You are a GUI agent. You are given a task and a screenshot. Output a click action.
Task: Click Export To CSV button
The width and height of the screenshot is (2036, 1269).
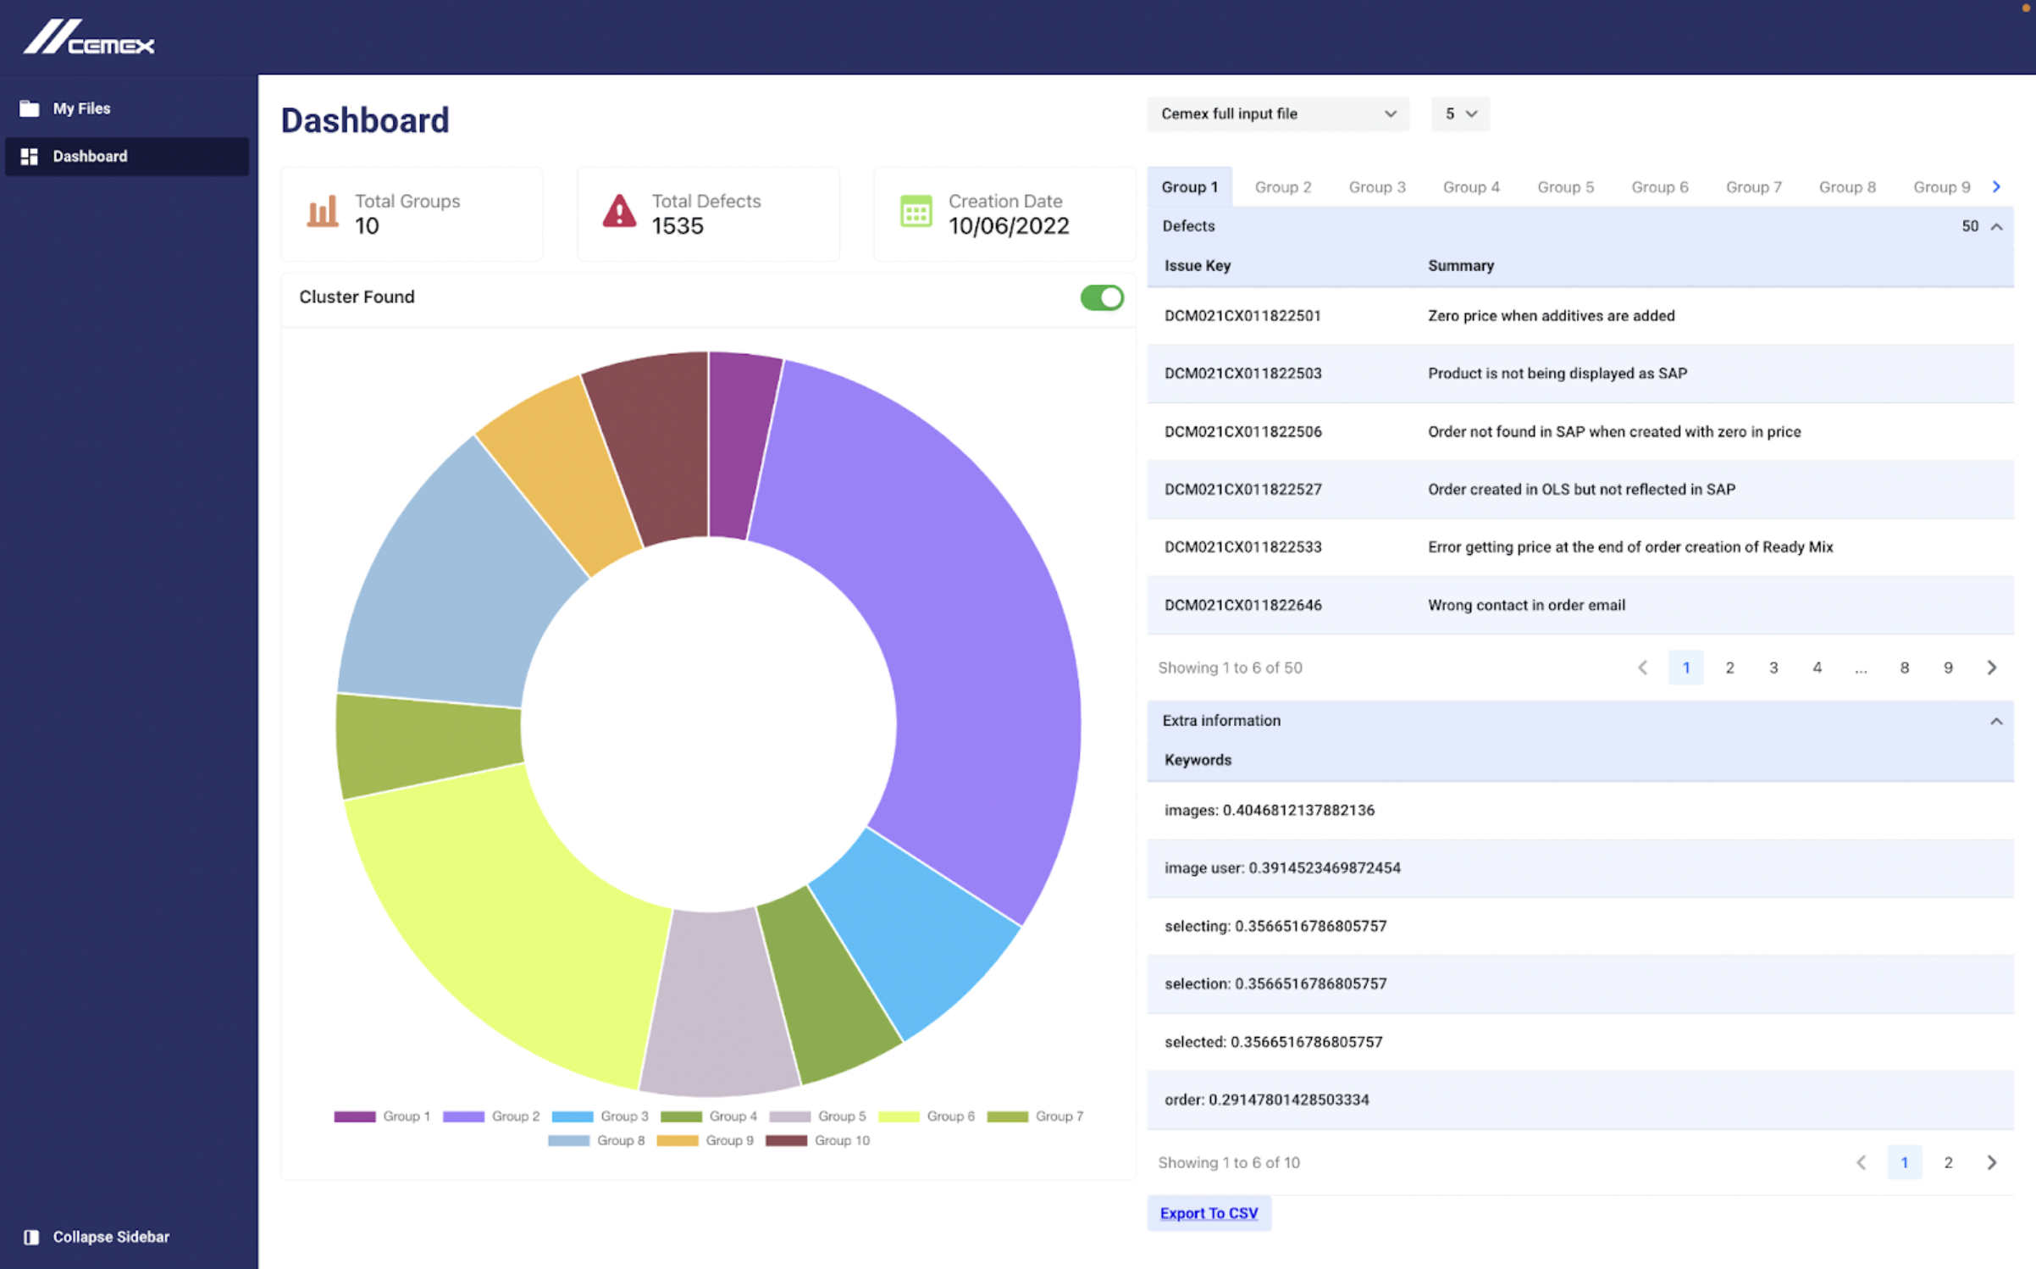pos(1209,1213)
